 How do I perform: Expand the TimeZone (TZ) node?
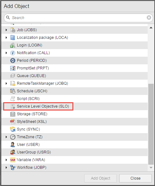point(6,137)
